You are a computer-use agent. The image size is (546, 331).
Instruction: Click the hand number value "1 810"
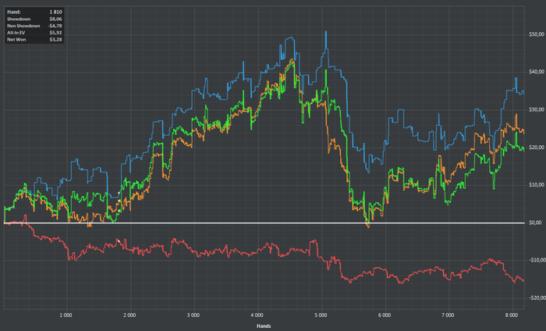tap(55, 12)
